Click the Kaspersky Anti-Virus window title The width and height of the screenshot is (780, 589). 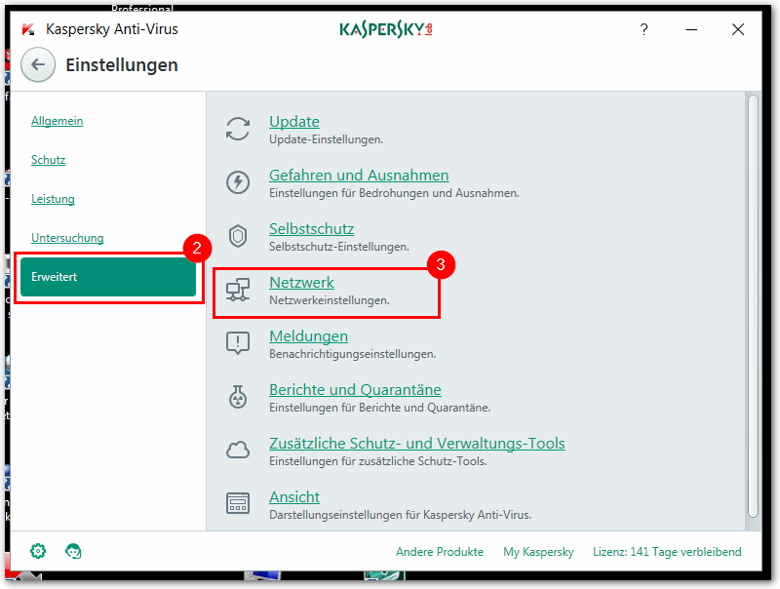coord(112,29)
